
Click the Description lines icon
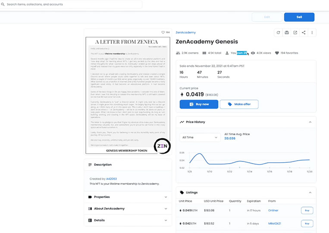pos(90,165)
